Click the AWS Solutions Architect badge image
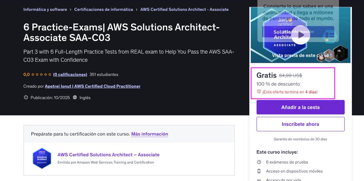The width and height of the screenshot is (364, 181). pos(42,158)
